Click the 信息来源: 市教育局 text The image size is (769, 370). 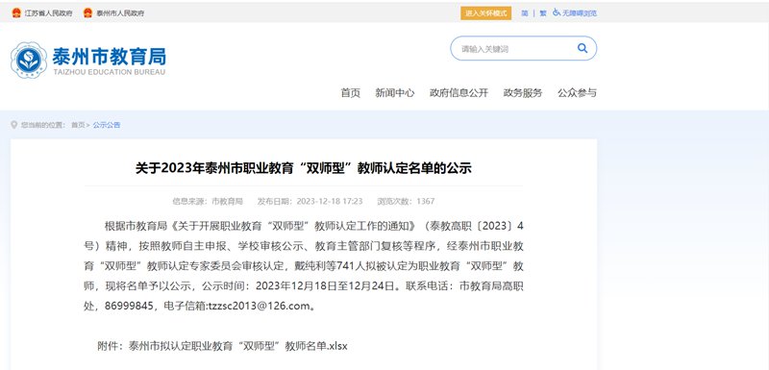tap(208, 202)
